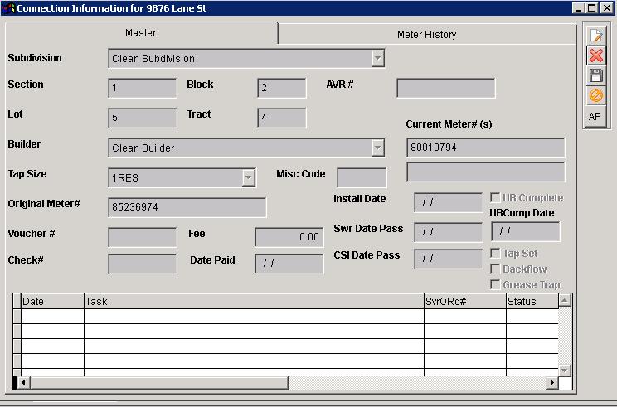Click the app icon in title bar

(x=9, y=7)
